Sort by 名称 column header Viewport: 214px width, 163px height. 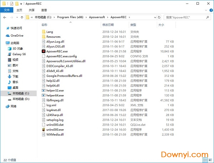(44, 25)
